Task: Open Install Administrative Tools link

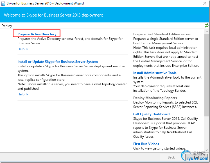Action: click(x=155, y=73)
